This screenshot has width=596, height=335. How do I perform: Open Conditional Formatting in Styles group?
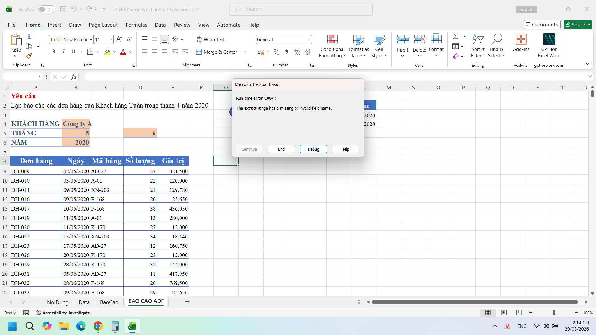click(332, 46)
